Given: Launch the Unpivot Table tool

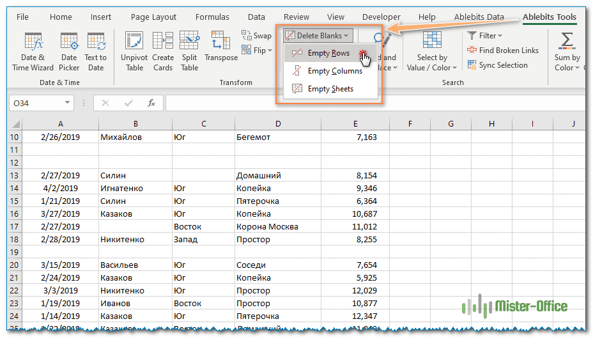Looking at the screenshot, I should (134, 51).
